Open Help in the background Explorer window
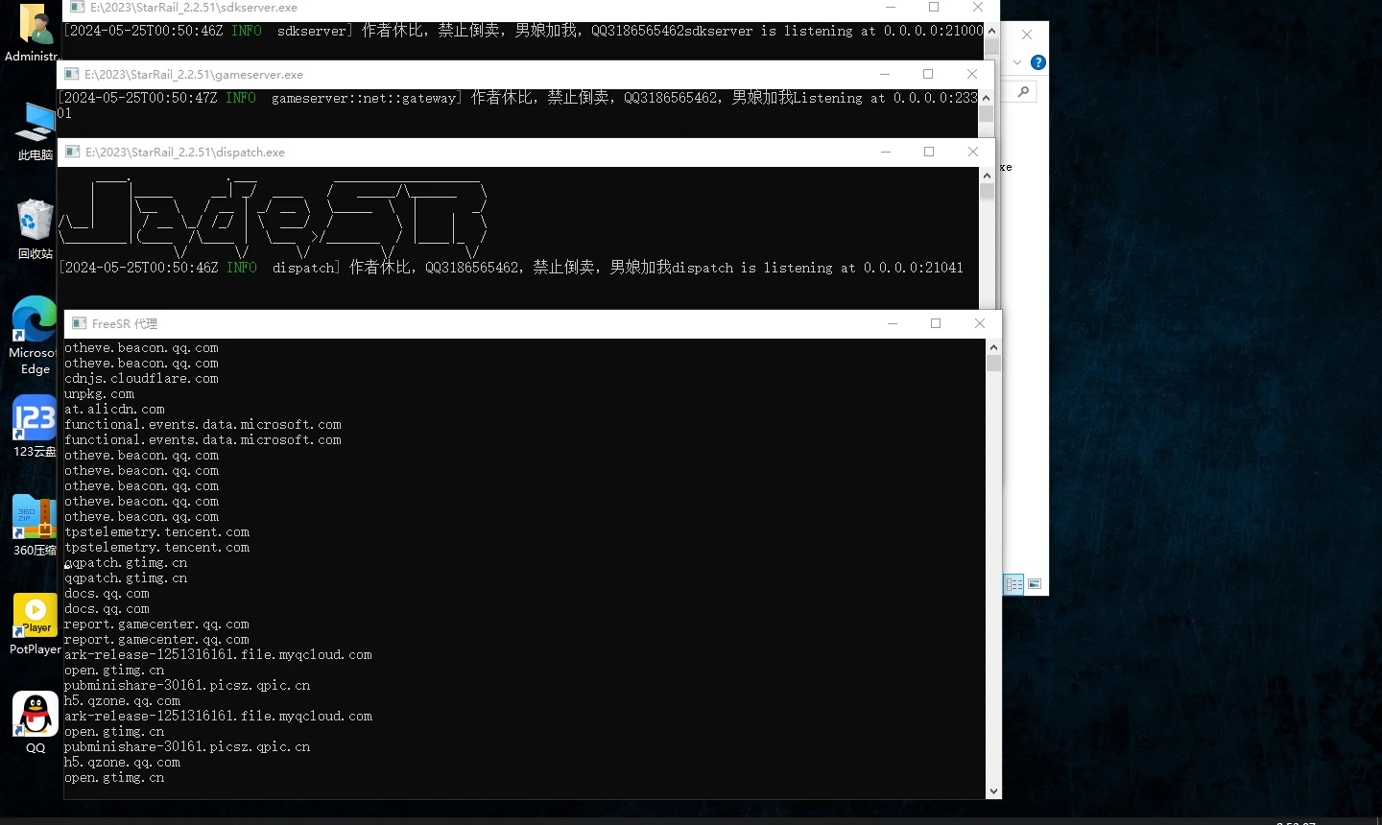The height and width of the screenshot is (825, 1382). point(1037,62)
